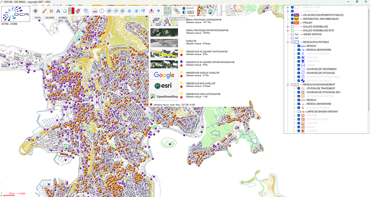Click red square beside OSM CARTOGRAPHIE
Screen dimensions: 370x197
pos(181,98)
